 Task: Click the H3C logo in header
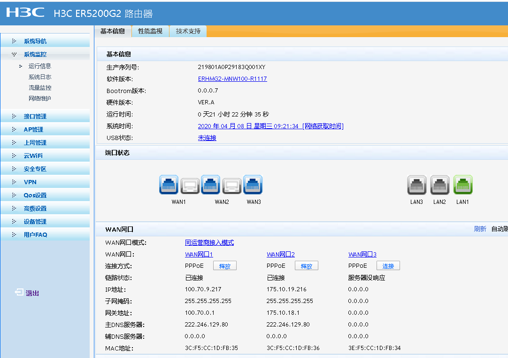(25, 13)
